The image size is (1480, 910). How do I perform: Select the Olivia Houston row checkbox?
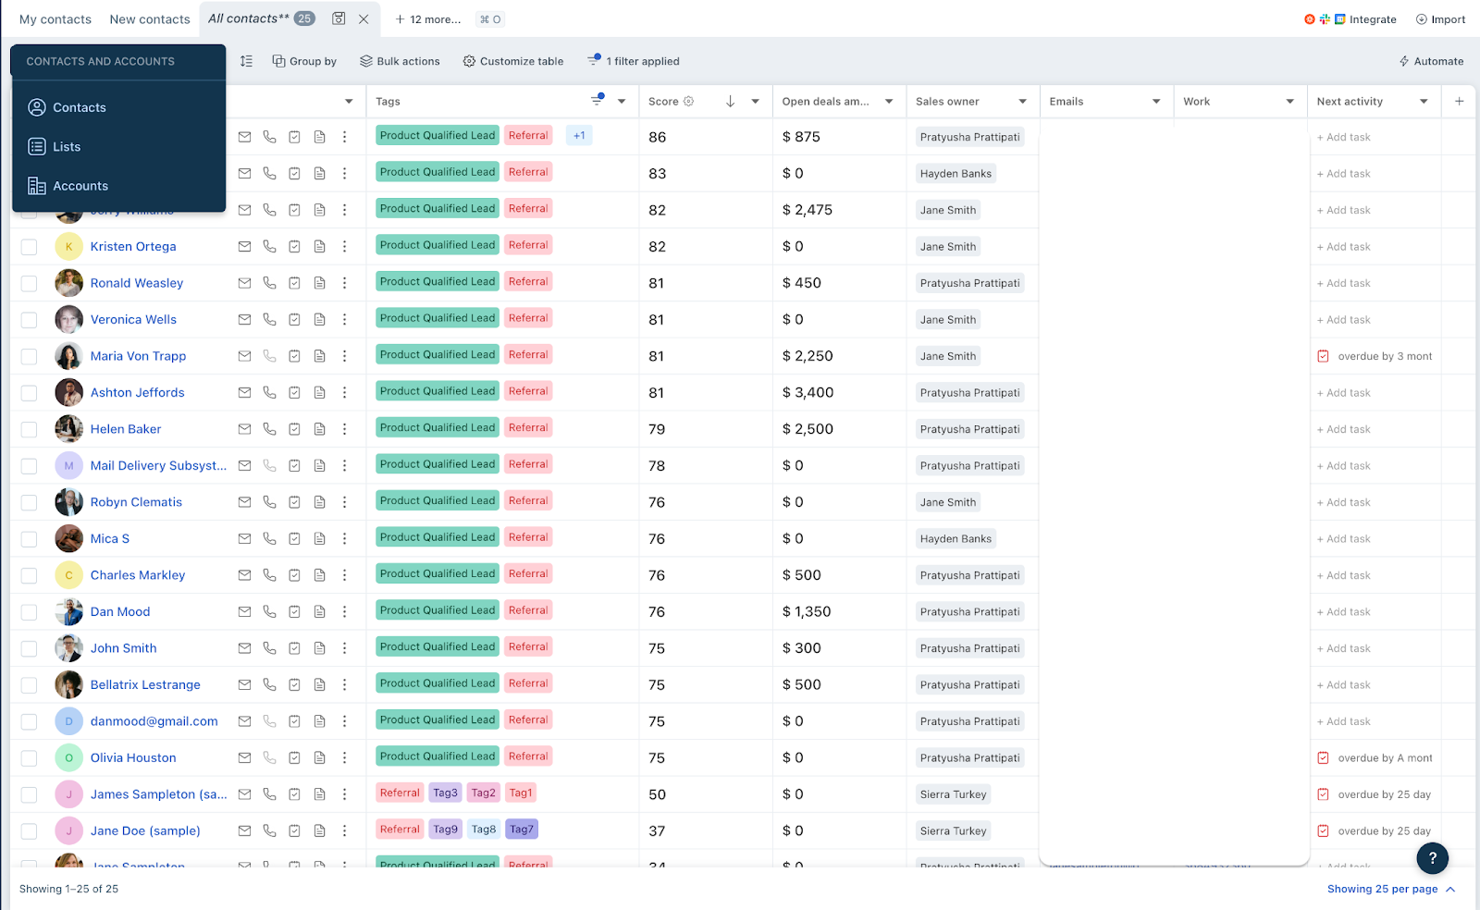30,758
